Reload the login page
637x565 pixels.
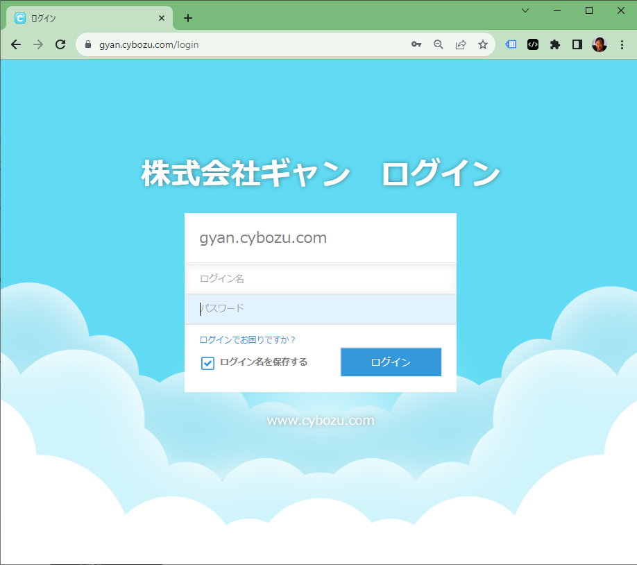click(x=60, y=44)
